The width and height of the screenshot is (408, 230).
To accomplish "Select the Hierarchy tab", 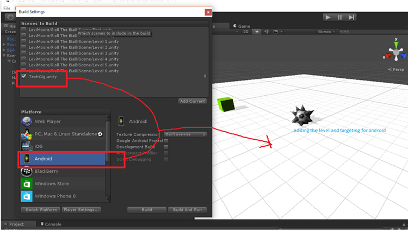I will [10, 26].
